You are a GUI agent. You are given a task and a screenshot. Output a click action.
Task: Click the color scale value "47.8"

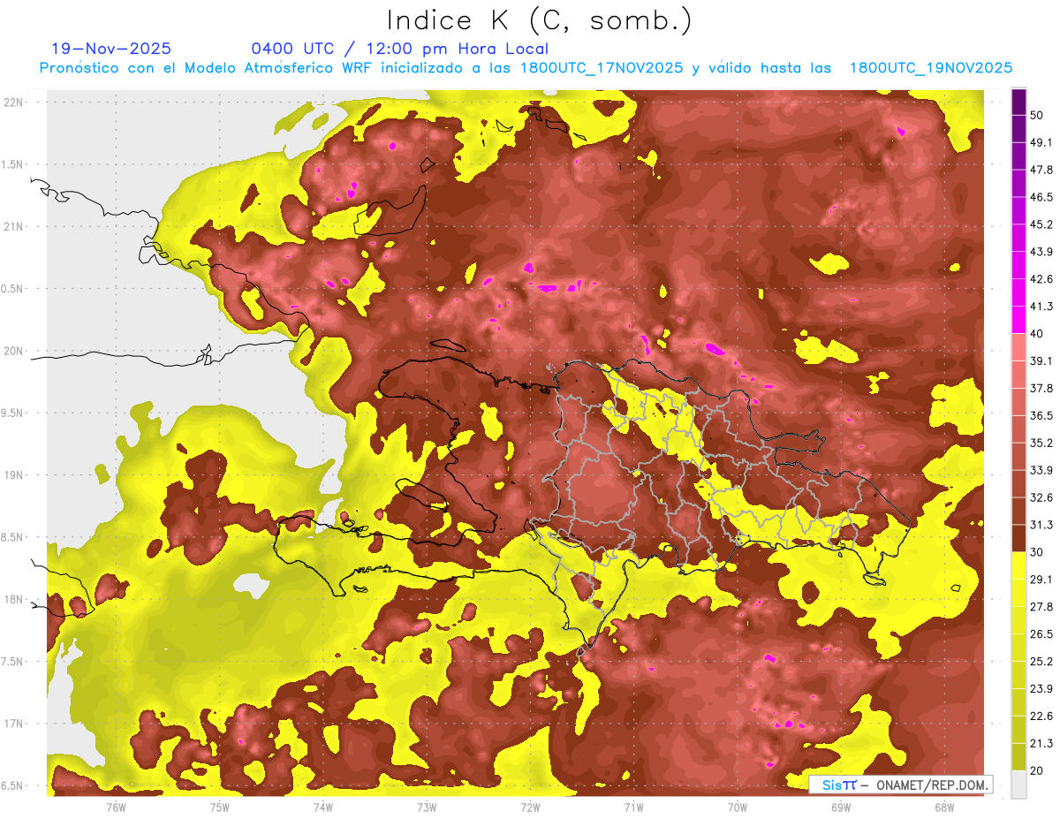pyautogui.click(x=1041, y=170)
